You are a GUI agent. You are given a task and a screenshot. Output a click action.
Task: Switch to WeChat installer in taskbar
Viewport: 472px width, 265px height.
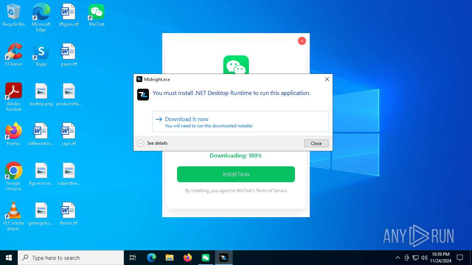[206, 258]
